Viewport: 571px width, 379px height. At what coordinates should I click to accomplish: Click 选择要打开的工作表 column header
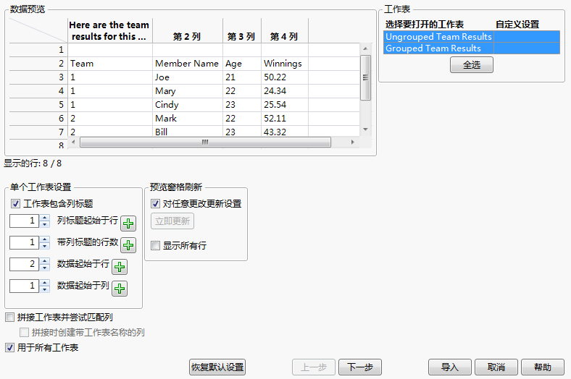coord(424,25)
